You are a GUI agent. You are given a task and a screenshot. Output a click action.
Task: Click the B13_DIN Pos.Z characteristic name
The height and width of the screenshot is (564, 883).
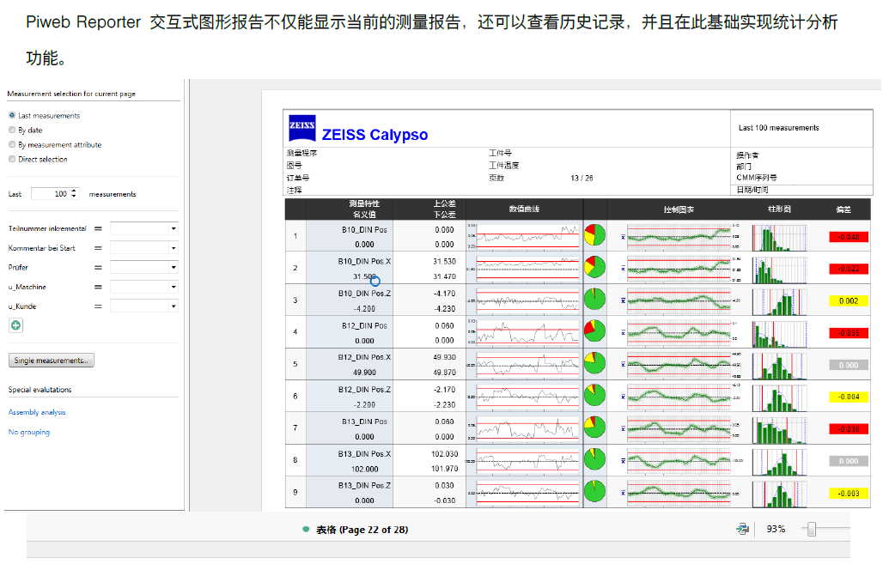click(364, 486)
